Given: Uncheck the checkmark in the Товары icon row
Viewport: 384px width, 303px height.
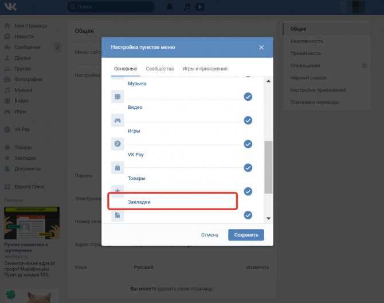Looking at the screenshot, I should click(x=248, y=168).
